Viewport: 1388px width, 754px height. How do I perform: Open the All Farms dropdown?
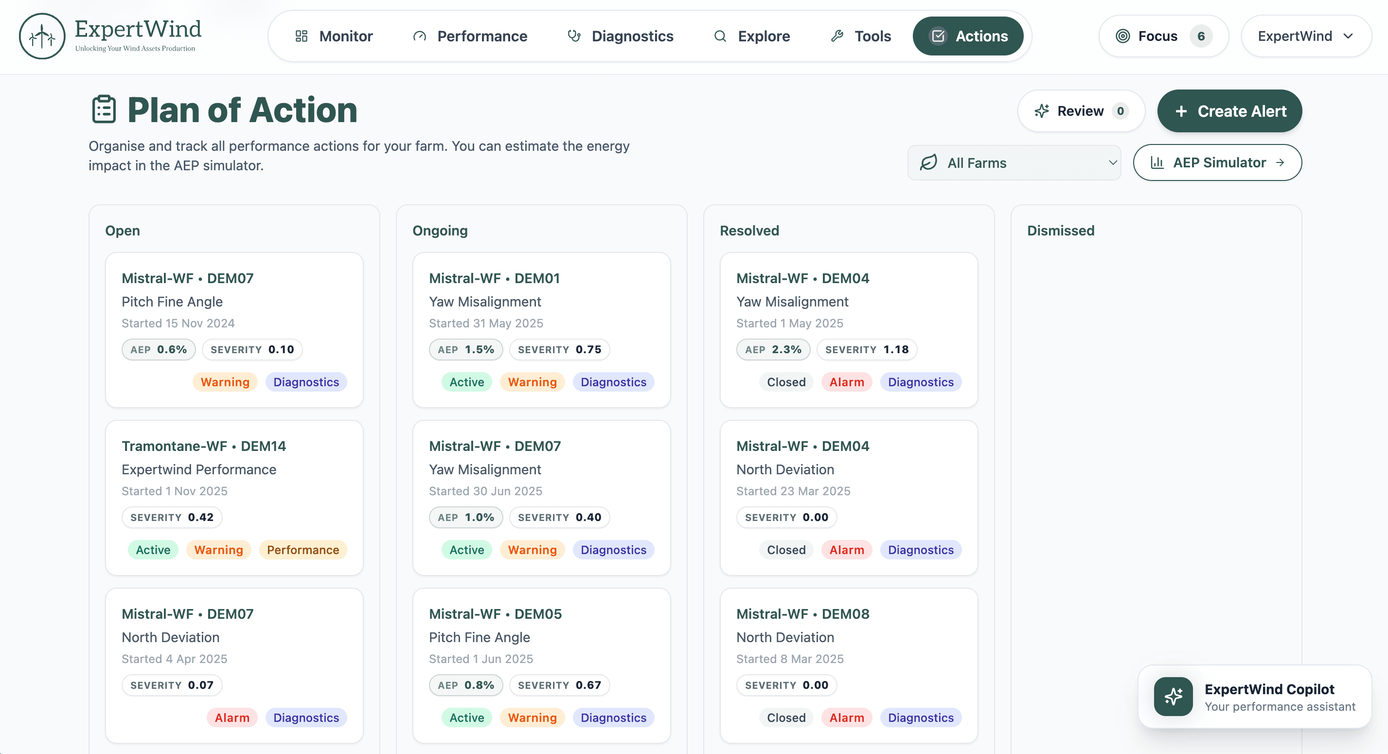pos(1014,163)
